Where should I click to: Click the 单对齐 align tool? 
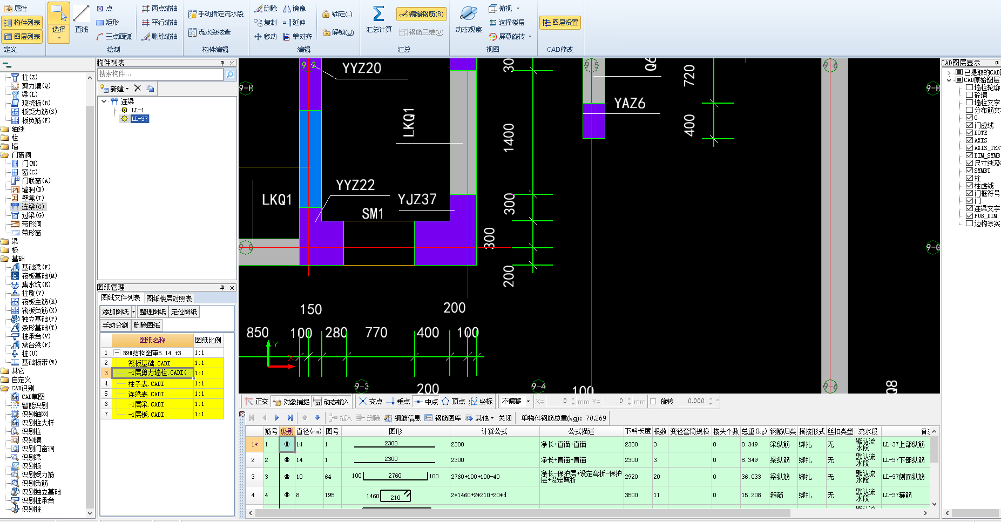tap(297, 37)
